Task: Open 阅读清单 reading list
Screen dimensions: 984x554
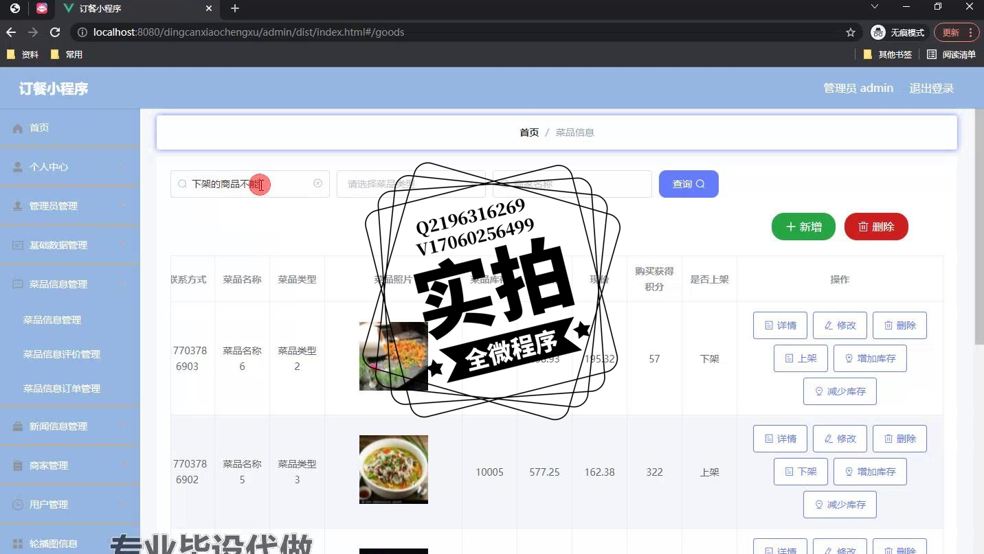Action: [x=951, y=54]
